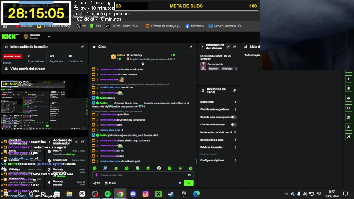Pop out the Chat panel
The width and height of the screenshot is (354, 199).
coord(191,47)
